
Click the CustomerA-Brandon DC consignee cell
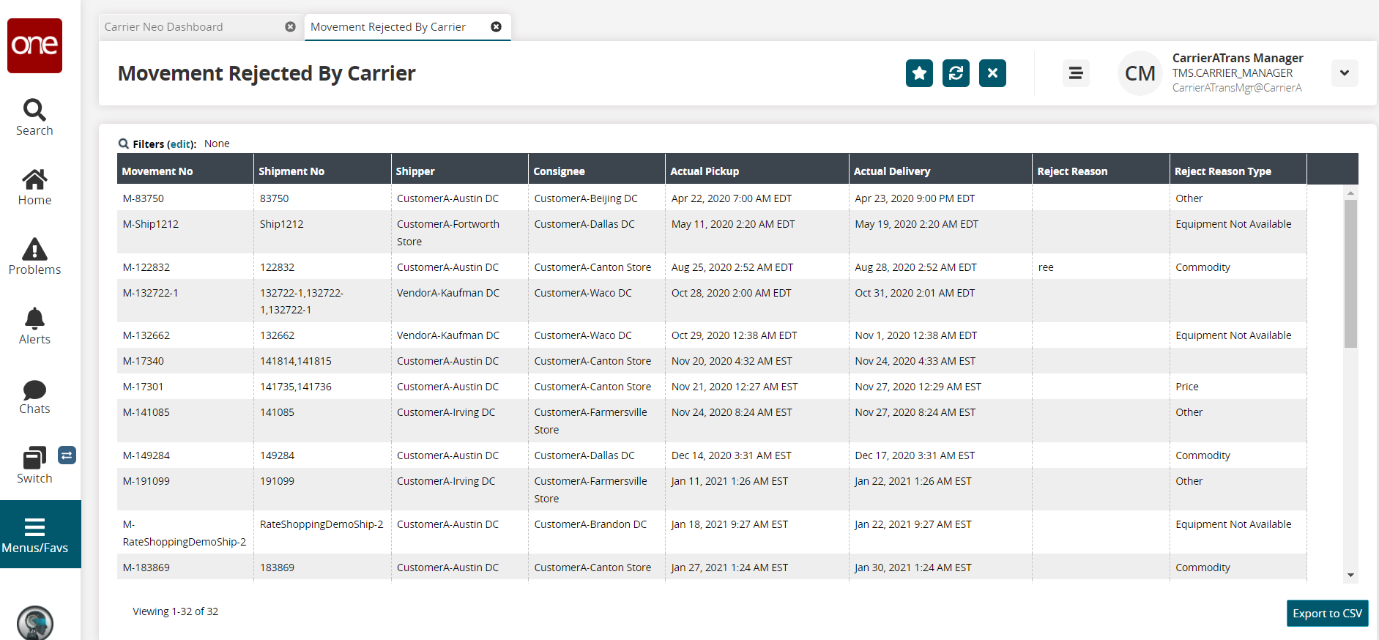pyautogui.click(x=597, y=532)
